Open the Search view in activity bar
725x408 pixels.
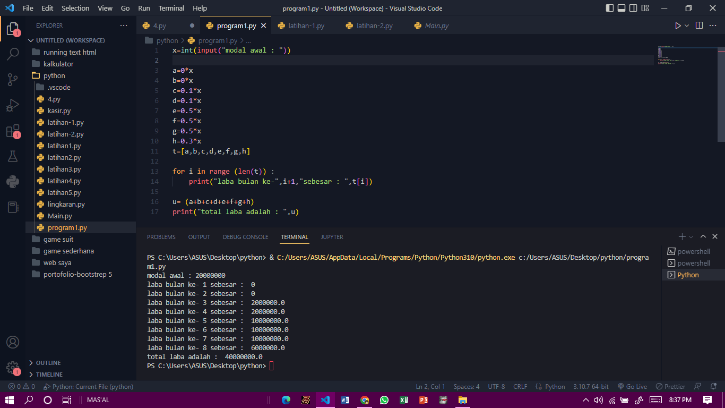coord(13,54)
